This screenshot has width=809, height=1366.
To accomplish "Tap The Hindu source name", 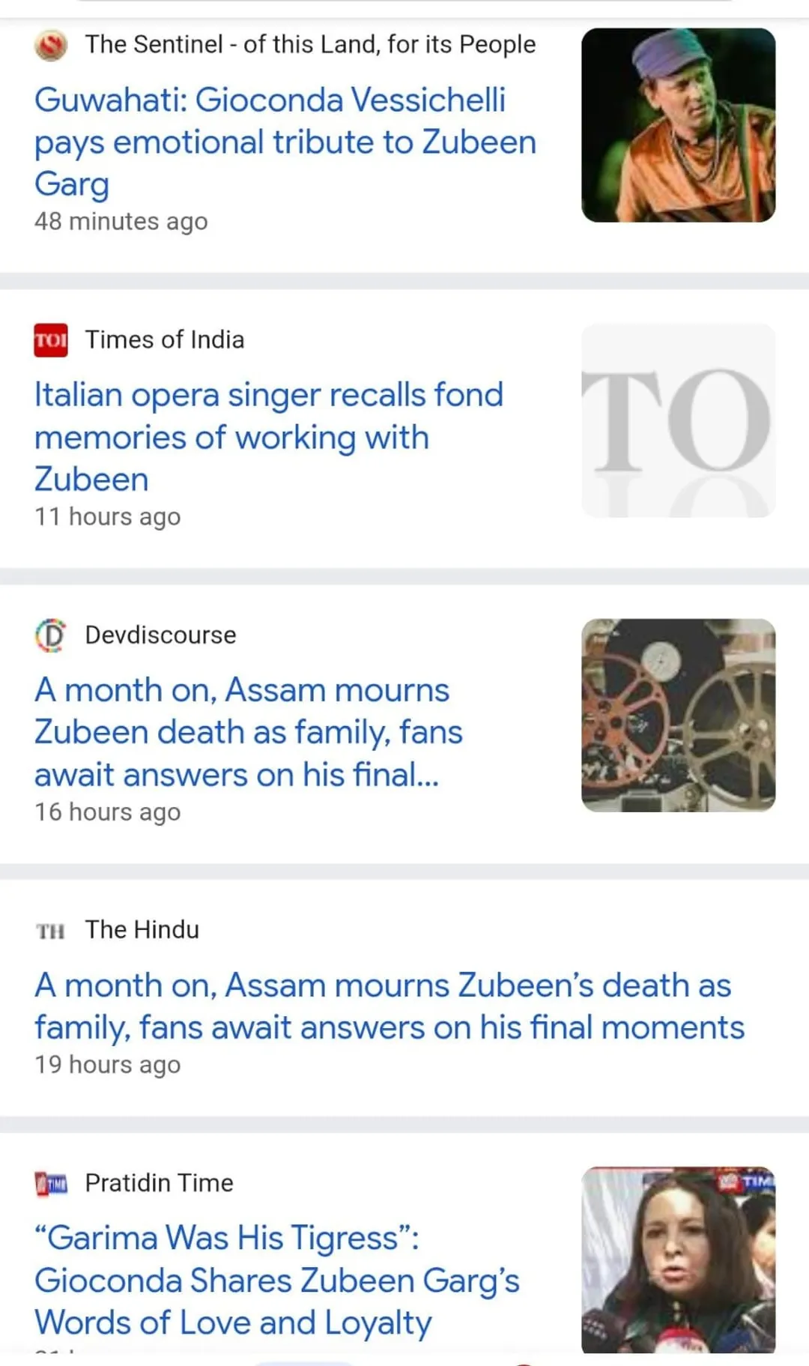I will point(142,930).
